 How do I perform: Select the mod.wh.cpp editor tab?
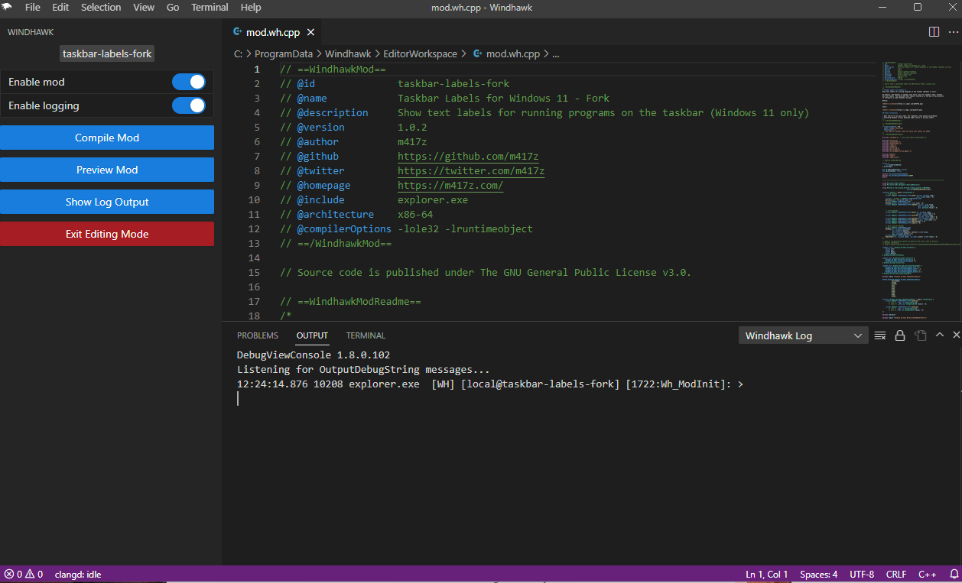coord(272,32)
